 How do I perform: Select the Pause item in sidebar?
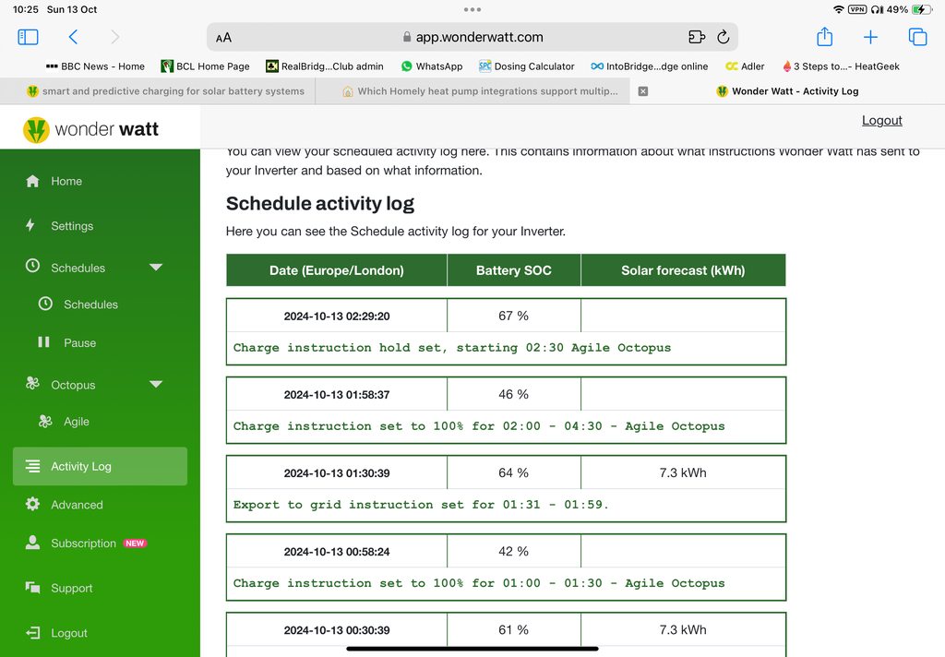[79, 342]
